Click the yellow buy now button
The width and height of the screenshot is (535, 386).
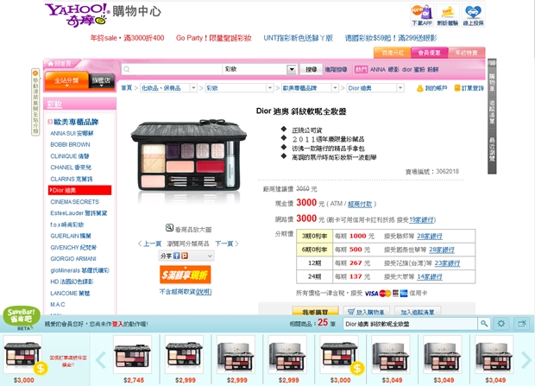point(315,311)
